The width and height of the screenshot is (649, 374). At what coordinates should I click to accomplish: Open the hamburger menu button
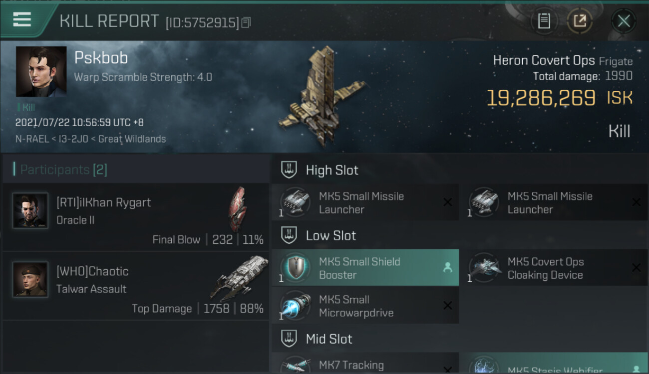pos(22,20)
